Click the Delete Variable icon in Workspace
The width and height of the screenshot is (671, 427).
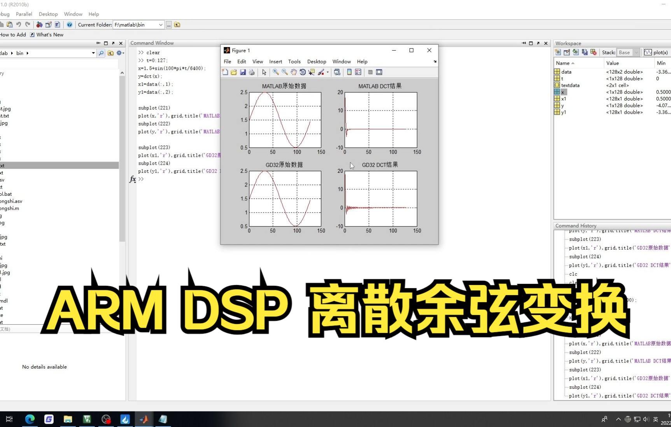pos(593,52)
